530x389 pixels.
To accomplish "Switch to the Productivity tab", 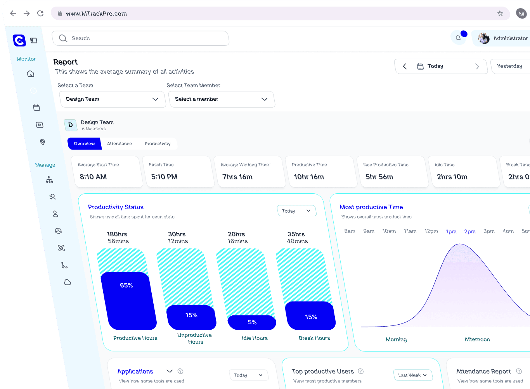I will point(158,144).
